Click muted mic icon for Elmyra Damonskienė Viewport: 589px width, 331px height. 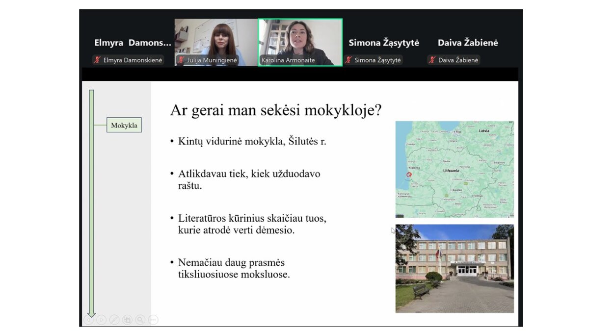98,60
